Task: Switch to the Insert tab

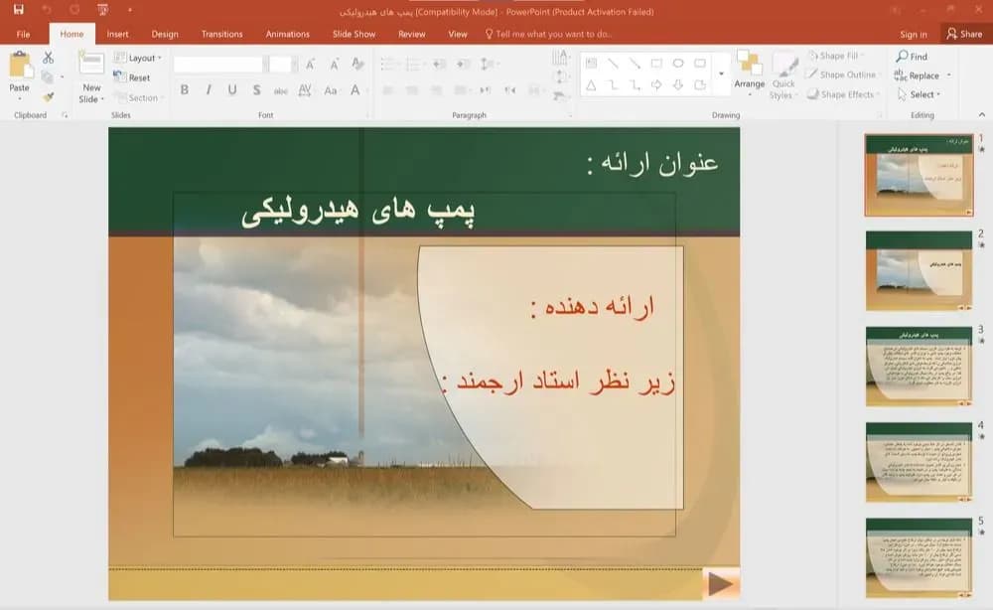Action: [117, 34]
